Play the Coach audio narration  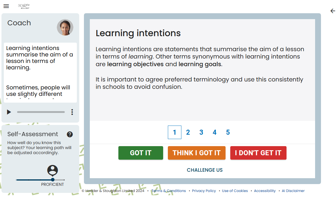point(9,112)
